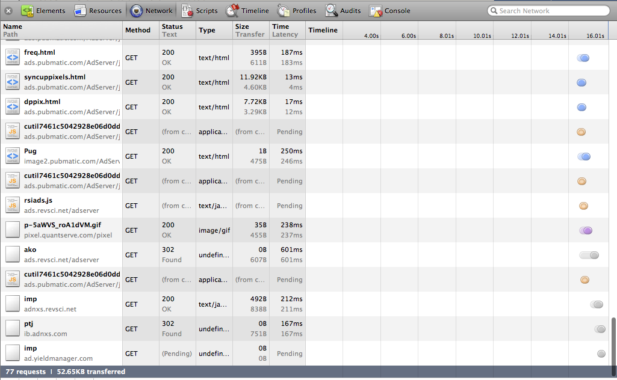This screenshot has width=617, height=380.
Task: Click the 16.01s timeline tick
Action: pyautogui.click(x=595, y=35)
